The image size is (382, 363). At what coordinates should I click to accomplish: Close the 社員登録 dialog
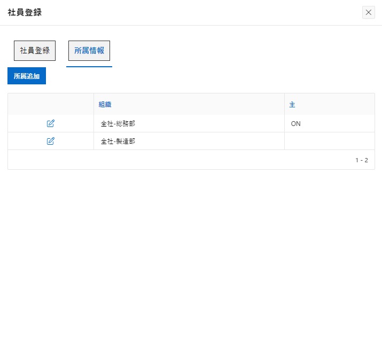point(368,12)
